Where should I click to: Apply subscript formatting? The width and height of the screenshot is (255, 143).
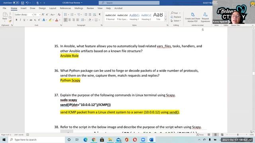tap(35, 20)
